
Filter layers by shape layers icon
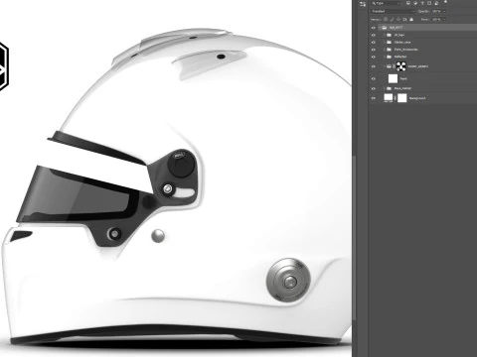tap(429, 3)
